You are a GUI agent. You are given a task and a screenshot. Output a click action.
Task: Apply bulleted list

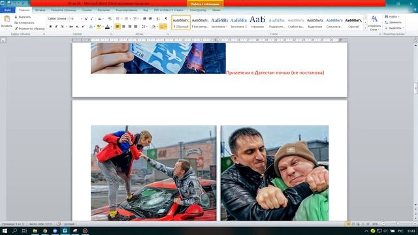coord(118,19)
